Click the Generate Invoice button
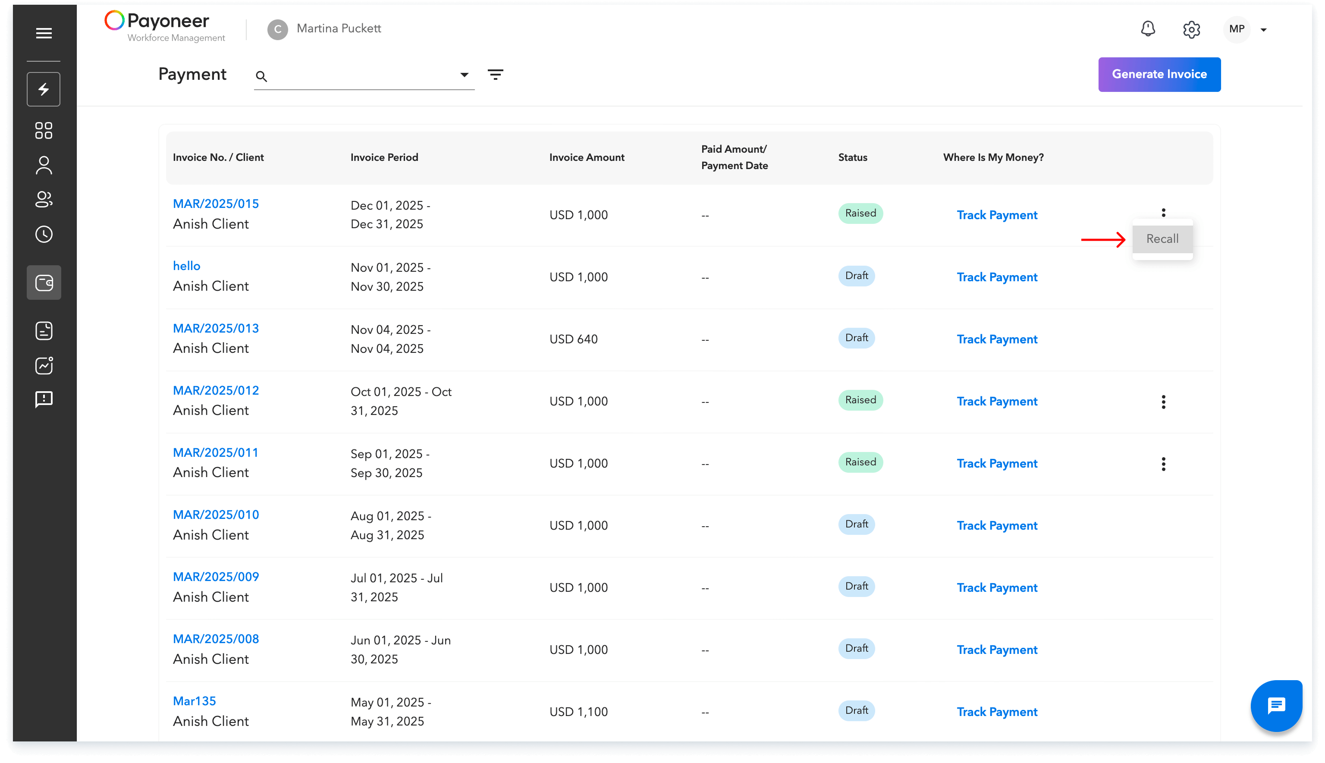 coord(1159,74)
